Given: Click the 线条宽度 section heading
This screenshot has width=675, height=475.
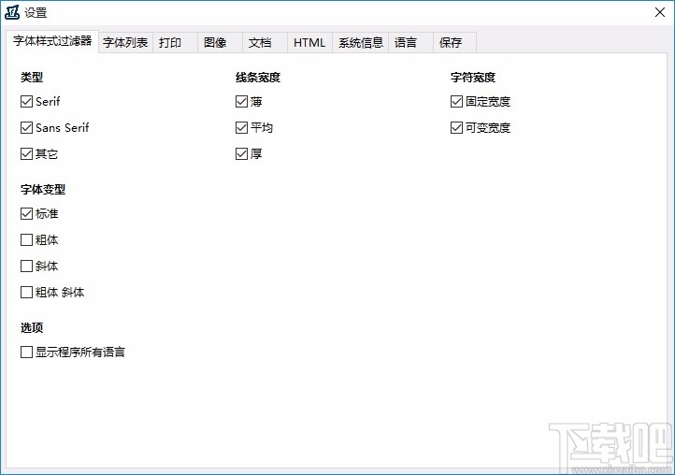Looking at the screenshot, I should click(258, 78).
